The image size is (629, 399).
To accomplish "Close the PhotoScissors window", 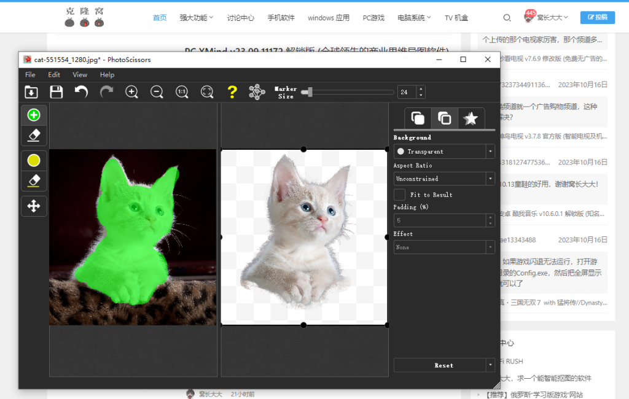I will [488, 60].
